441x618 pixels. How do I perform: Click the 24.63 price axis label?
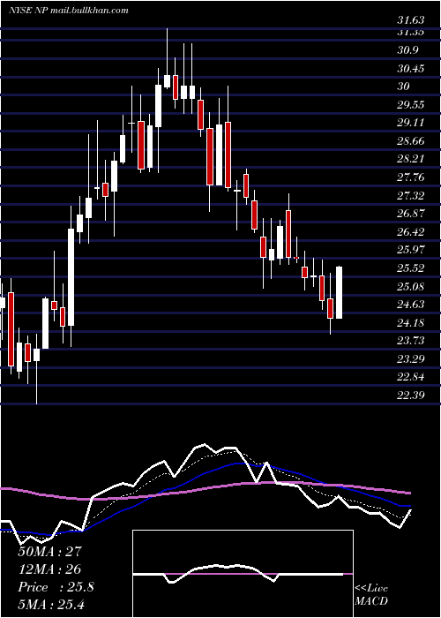411,305
